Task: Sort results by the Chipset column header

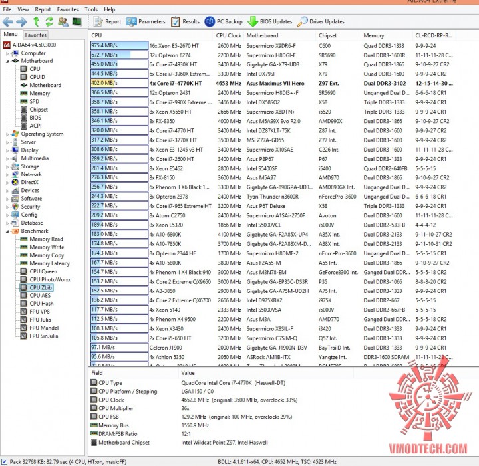Action: [x=337, y=35]
